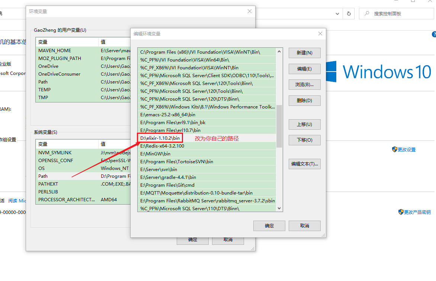Image resolution: width=436 pixels, height=281 pixels.
Task: Select E:\MinGW\bin entry
Action: tap(207, 154)
